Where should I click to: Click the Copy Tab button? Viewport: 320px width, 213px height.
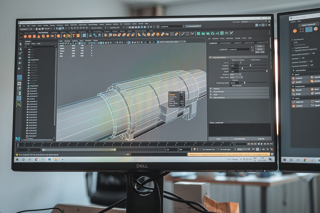click(x=261, y=139)
